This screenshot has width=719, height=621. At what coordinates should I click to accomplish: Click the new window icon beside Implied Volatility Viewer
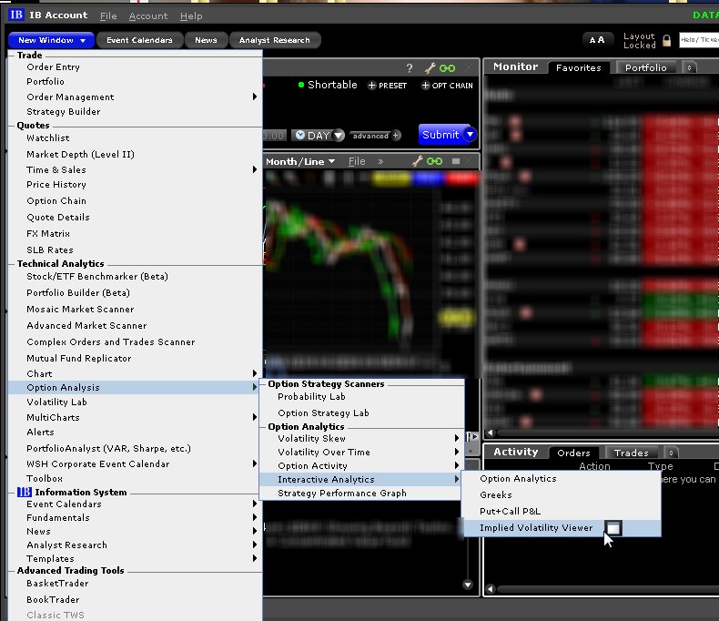[613, 528]
